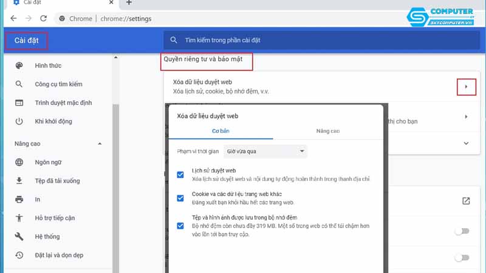Open Hệ thống wrench icon
486x273 pixels.
19,237
